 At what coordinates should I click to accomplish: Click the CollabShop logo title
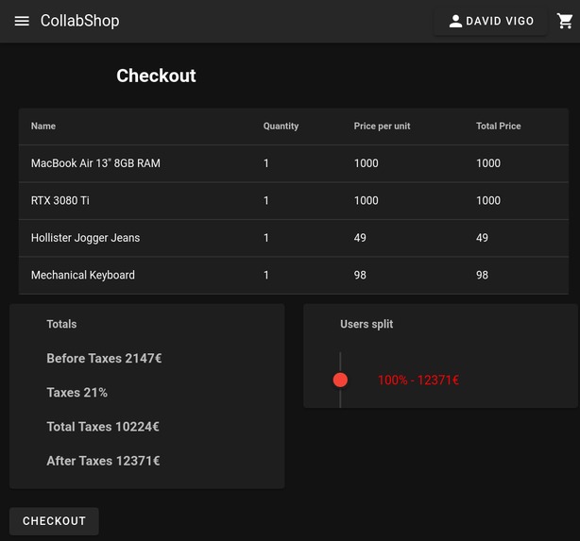(80, 21)
